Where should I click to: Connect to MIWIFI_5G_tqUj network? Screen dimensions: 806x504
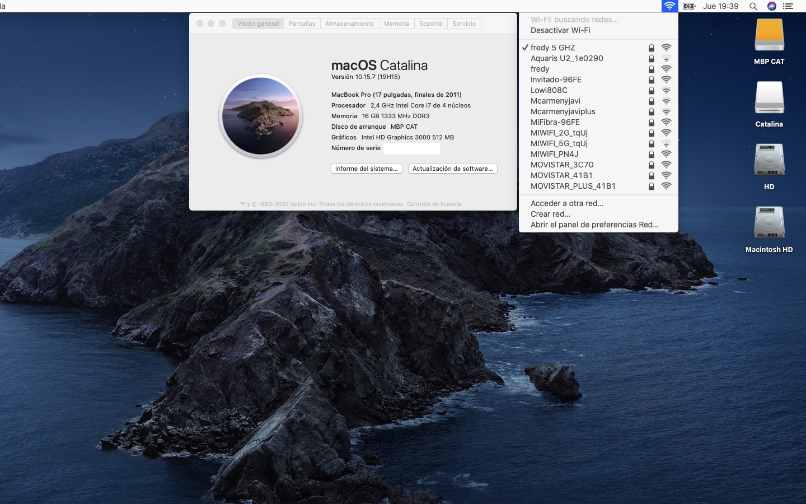(598, 143)
